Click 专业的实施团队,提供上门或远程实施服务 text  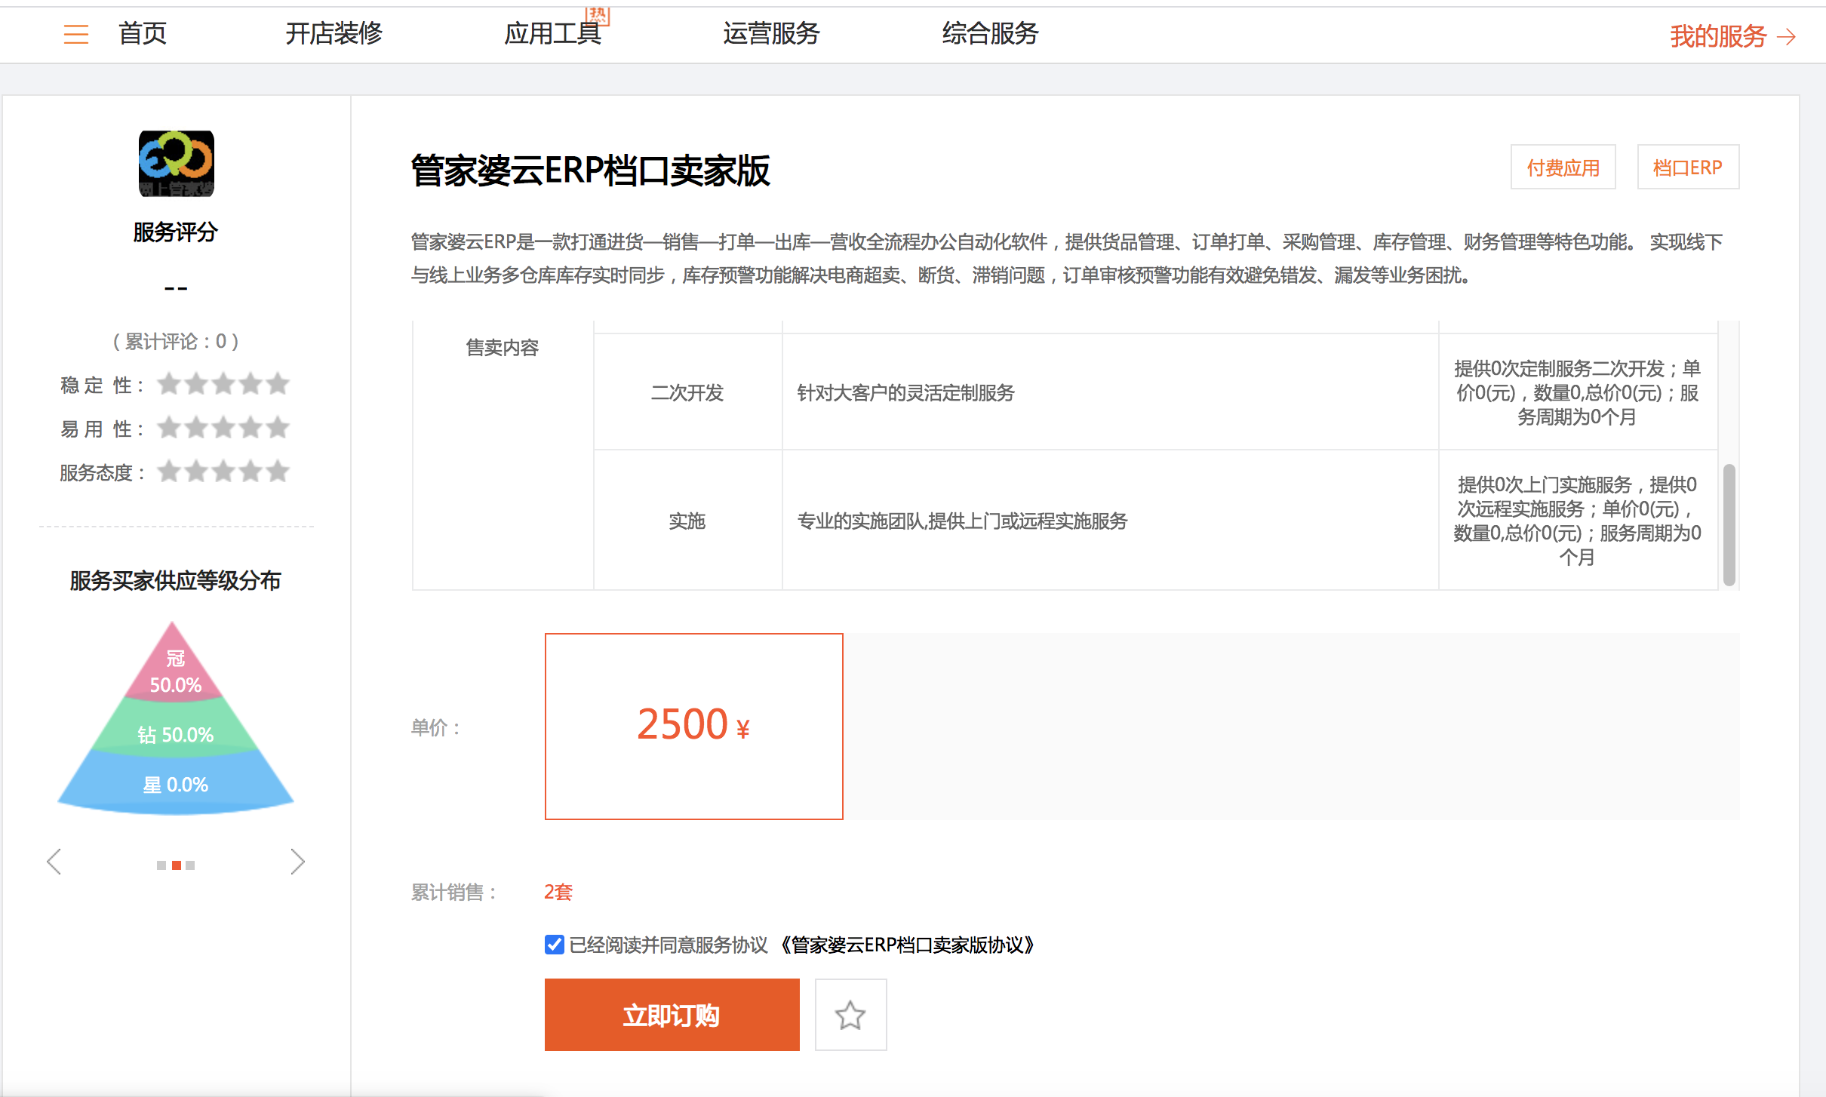962,521
